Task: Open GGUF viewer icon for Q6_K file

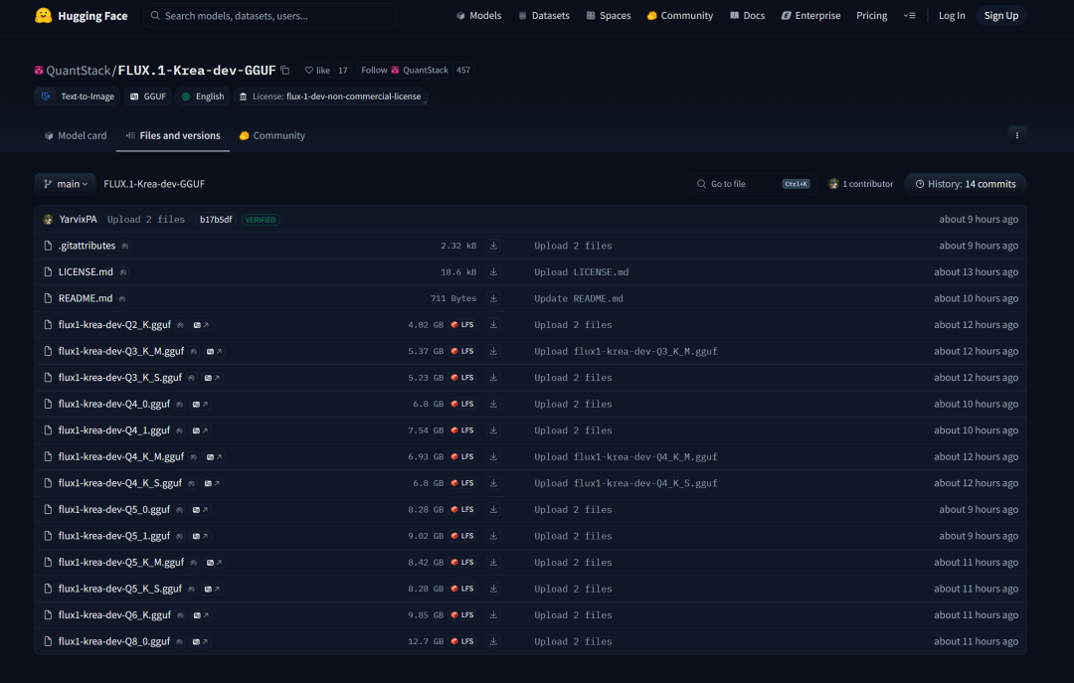Action: coord(201,614)
